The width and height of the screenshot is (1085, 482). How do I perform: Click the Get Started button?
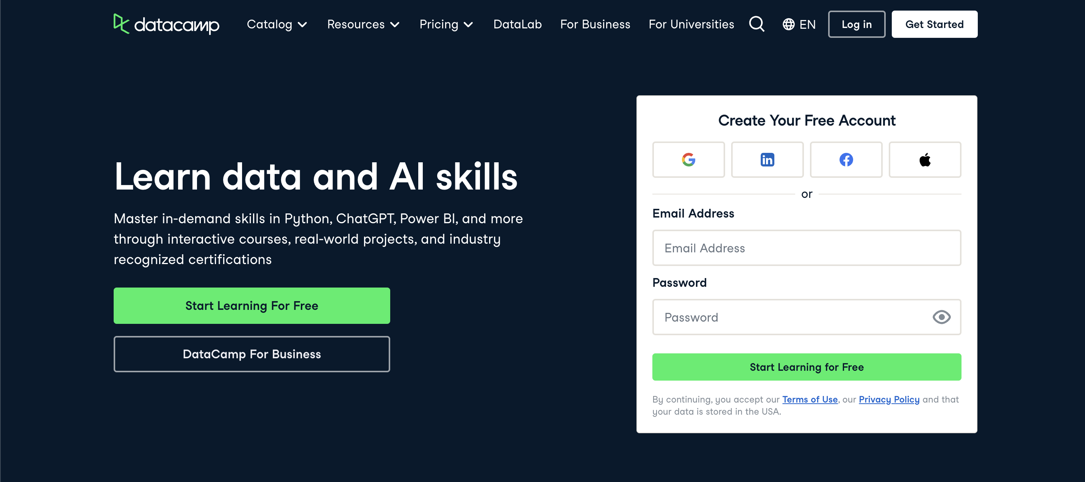coord(934,24)
